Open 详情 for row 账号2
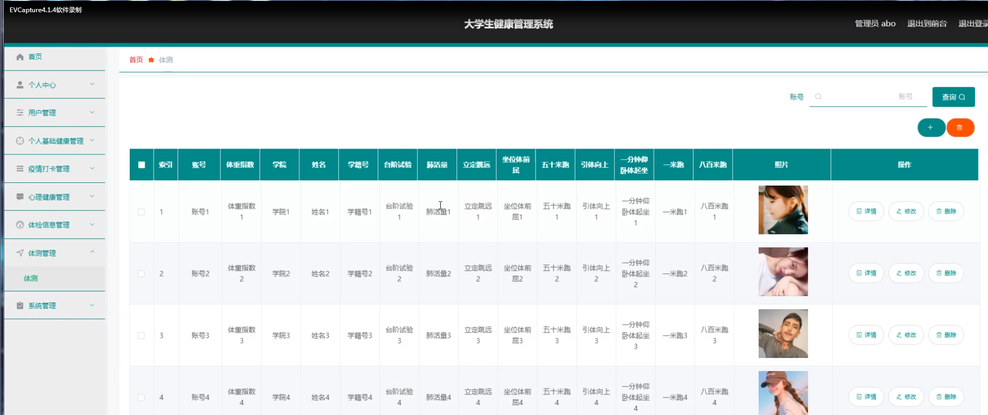 (x=866, y=273)
